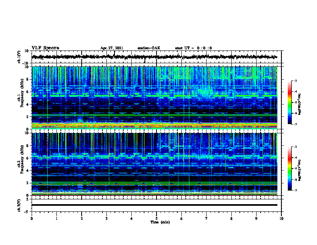Viewport: 317px width, 245px height.
Task: Click the "8" tick on ch.1 frequency axis
Action: (28, 79)
